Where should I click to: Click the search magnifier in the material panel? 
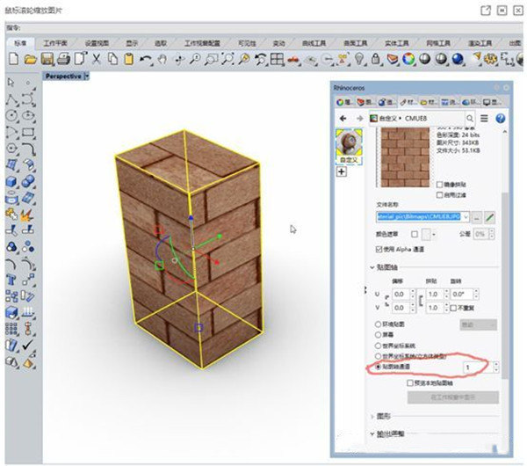(470, 119)
